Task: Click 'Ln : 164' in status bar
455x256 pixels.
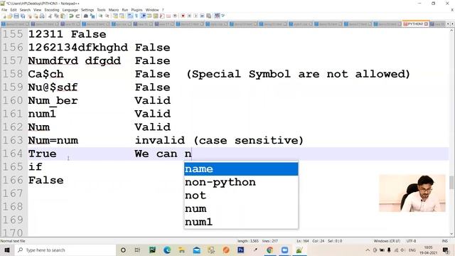Action: 303,241
